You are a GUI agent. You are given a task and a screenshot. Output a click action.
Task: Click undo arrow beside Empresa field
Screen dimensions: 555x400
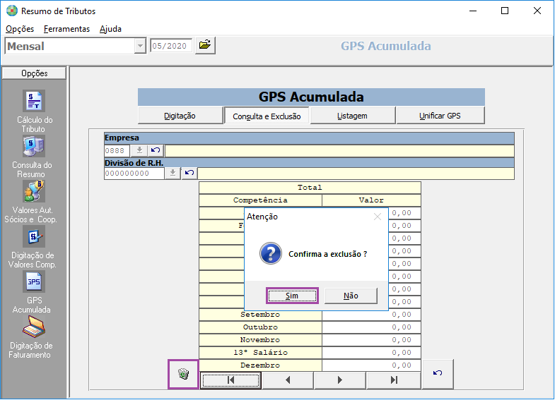[x=156, y=150]
